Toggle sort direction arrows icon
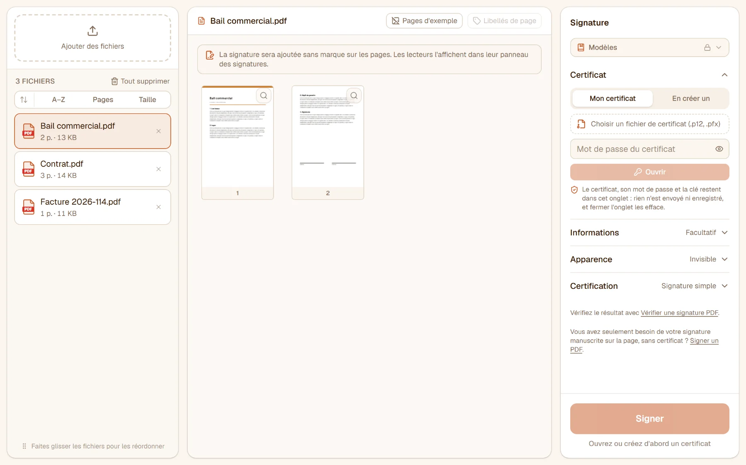746x465 pixels. pos(24,100)
